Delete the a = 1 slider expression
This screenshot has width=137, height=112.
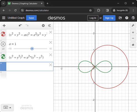pyautogui.click(x=51, y=42)
